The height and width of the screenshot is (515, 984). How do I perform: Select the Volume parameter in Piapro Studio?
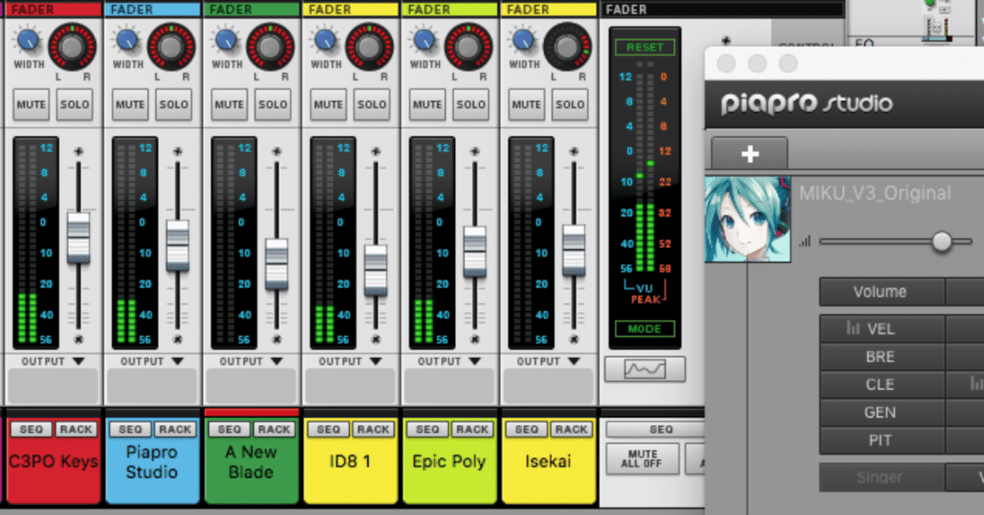tap(881, 292)
